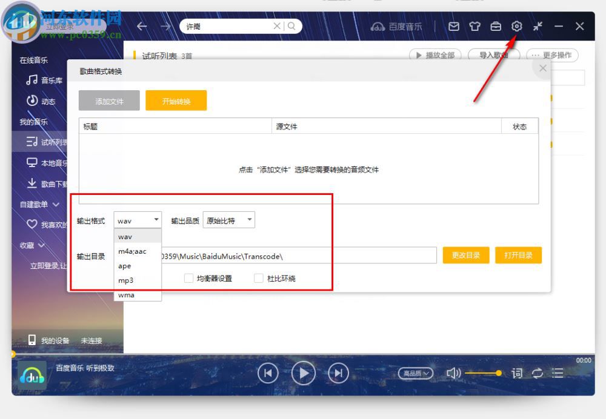Enable the 均衡器设置 checkbox
Screen dimensions: 606x419
coord(189,278)
